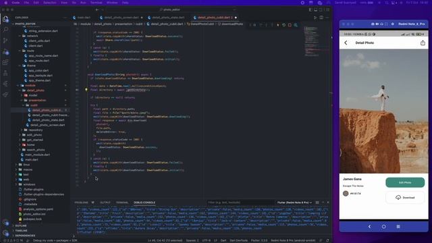This screenshot has height=243, width=432.
Task: Click the lightbulb code action in editor gutter
Action: [86, 90]
